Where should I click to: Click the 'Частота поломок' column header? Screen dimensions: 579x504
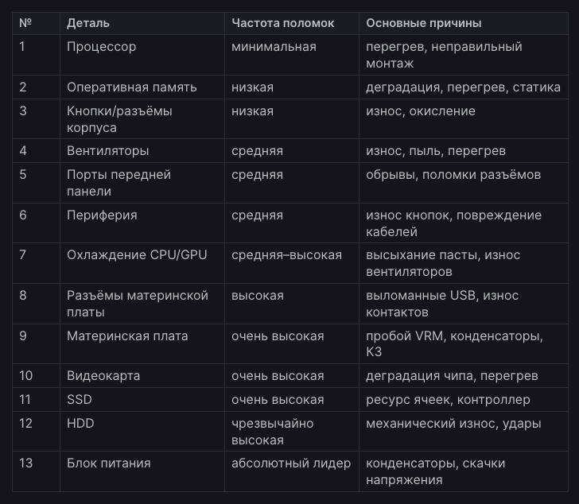click(x=292, y=23)
